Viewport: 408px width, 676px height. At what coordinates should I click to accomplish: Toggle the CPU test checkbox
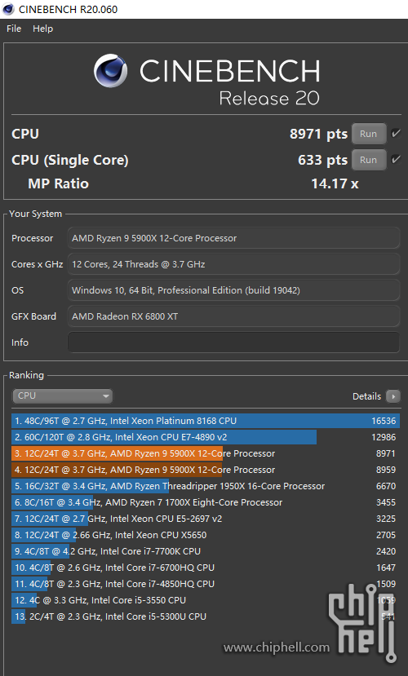tap(396, 134)
